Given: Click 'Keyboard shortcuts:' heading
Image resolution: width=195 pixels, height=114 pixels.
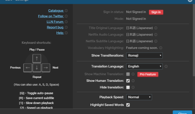Looking at the screenshot, I should (x=37, y=43).
